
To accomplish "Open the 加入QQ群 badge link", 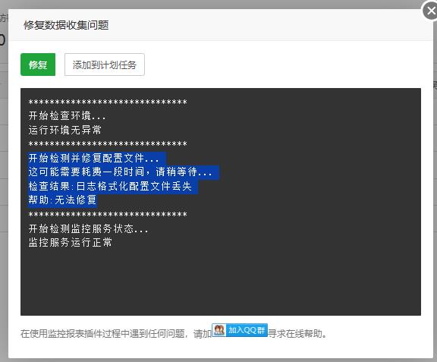I will pyautogui.click(x=240, y=330).
